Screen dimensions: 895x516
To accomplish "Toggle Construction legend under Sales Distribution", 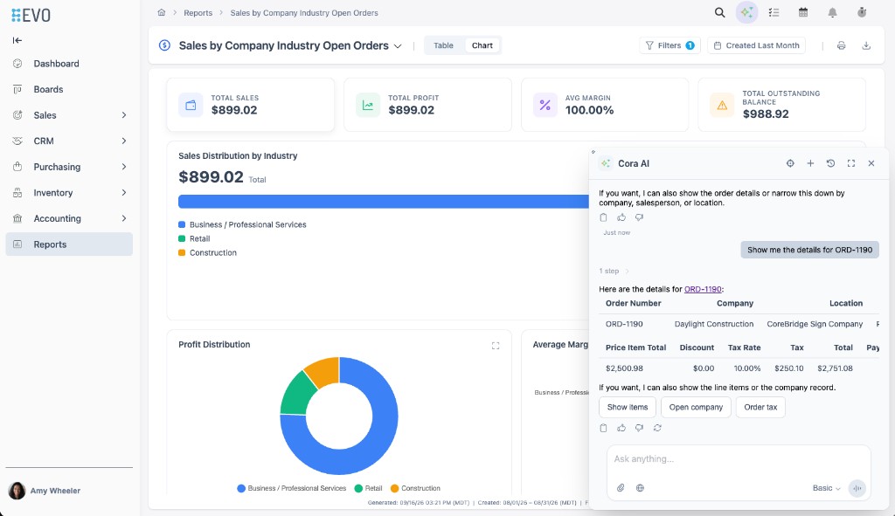I will coord(207,252).
